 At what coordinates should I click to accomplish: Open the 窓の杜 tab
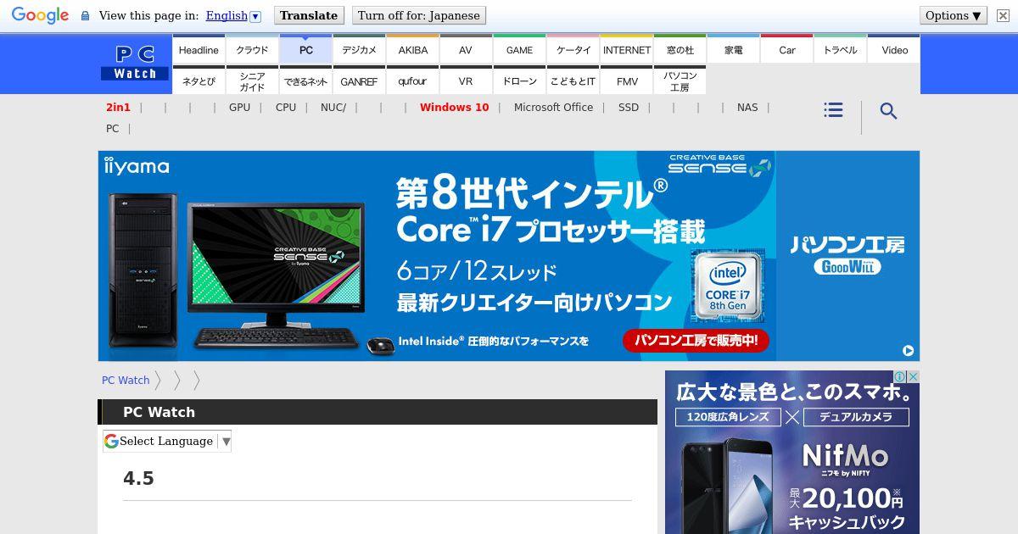[680, 49]
